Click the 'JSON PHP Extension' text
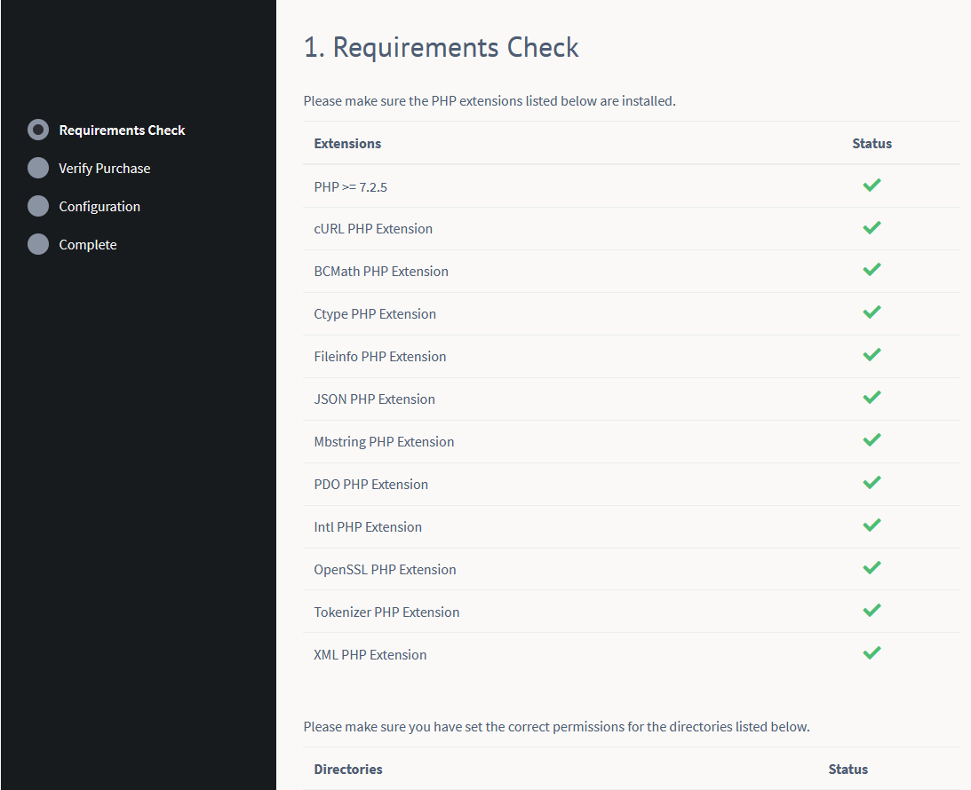 pyautogui.click(x=375, y=399)
